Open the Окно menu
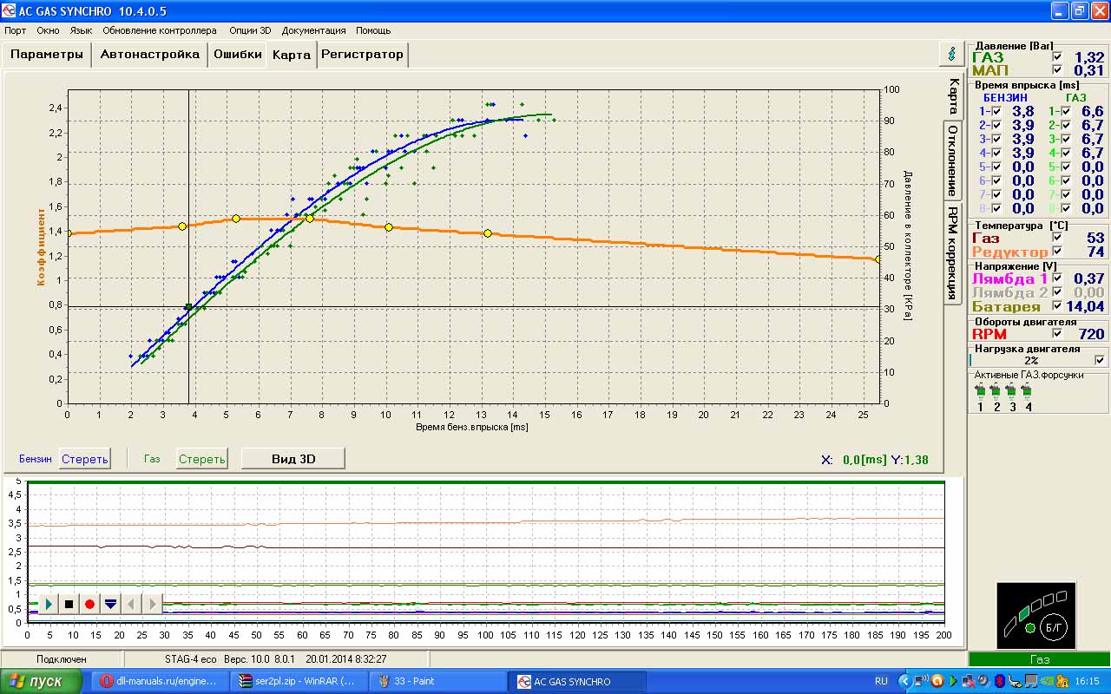Viewport: 1111px width, 694px height. [x=48, y=30]
